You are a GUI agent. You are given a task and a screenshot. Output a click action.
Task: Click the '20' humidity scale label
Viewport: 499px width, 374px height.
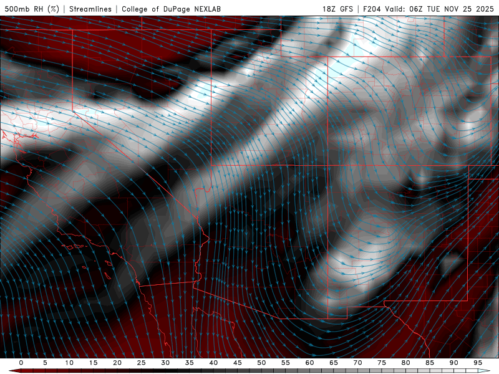point(117,363)
